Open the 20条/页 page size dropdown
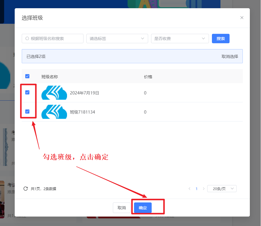This screenshot has height=226, width=261. click(222, 189)
